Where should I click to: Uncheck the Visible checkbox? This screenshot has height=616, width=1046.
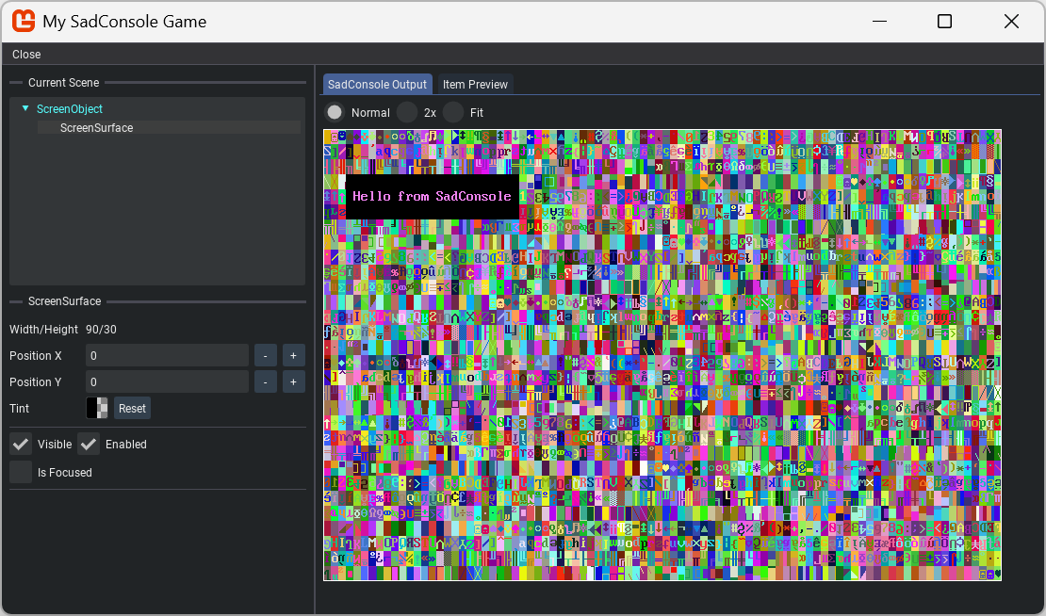tap(21, 444)
